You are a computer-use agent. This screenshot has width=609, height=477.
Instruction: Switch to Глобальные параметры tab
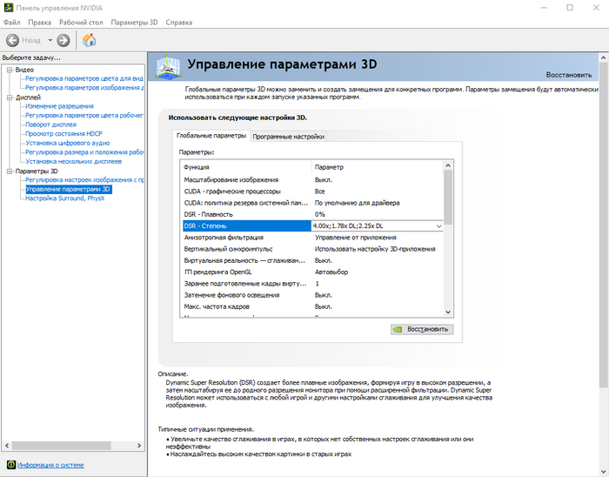point(211,136)
